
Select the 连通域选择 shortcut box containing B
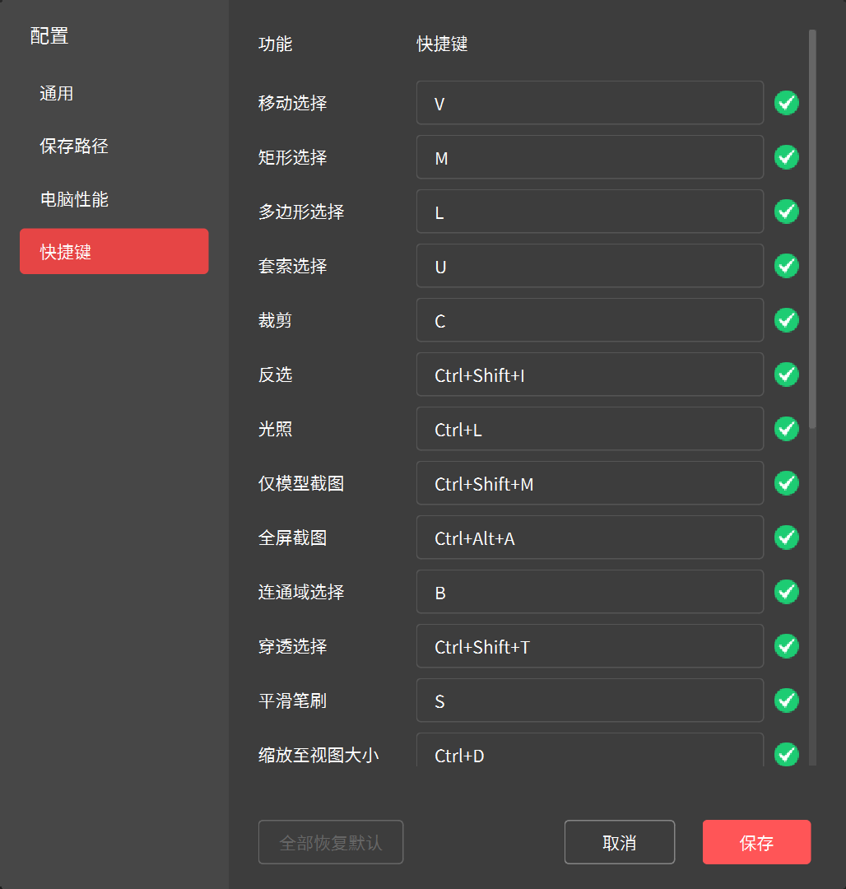pos(589,593)
